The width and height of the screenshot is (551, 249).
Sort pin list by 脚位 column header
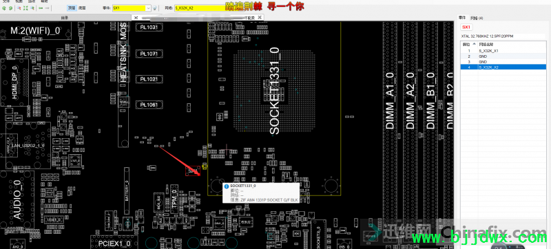click(x=466, y=45)
